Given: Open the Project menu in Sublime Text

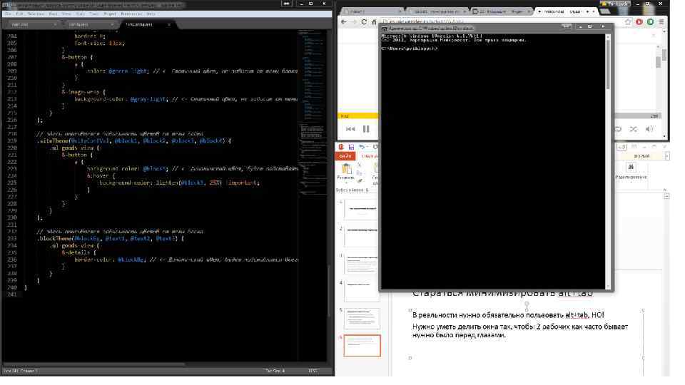Looking at the screenshot, I should coord(110,14).
